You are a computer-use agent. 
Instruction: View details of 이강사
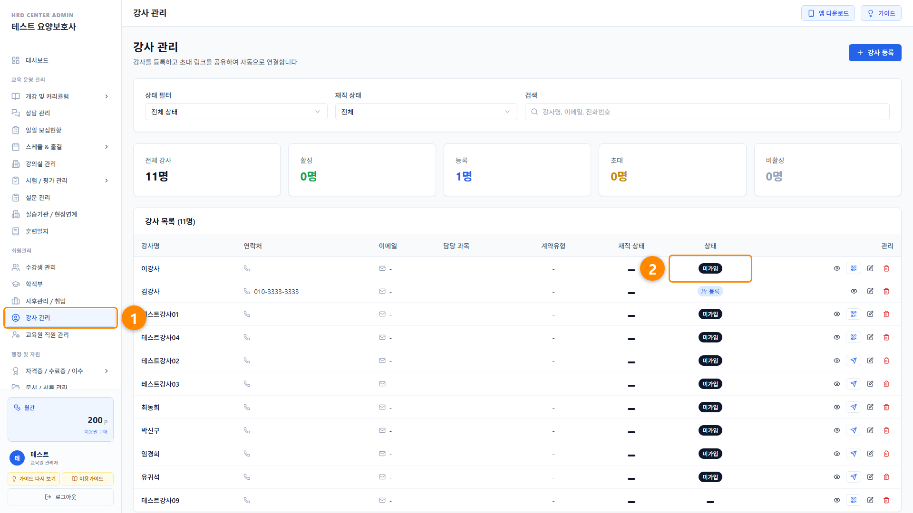pos(837,268)
